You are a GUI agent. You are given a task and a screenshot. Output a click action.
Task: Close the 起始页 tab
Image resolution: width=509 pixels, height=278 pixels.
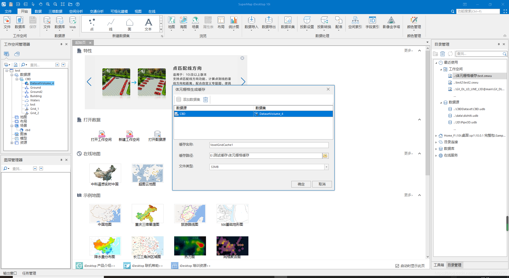click(x=90, y=43)
